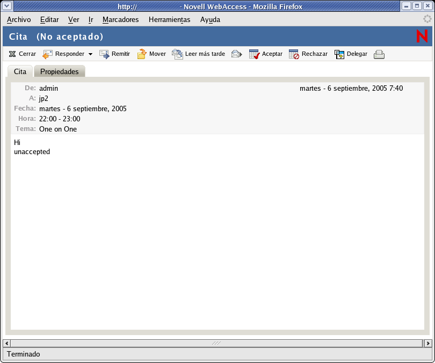Click the Leer más tarde label
Screen dimensions: 435x363
point(205,54)
